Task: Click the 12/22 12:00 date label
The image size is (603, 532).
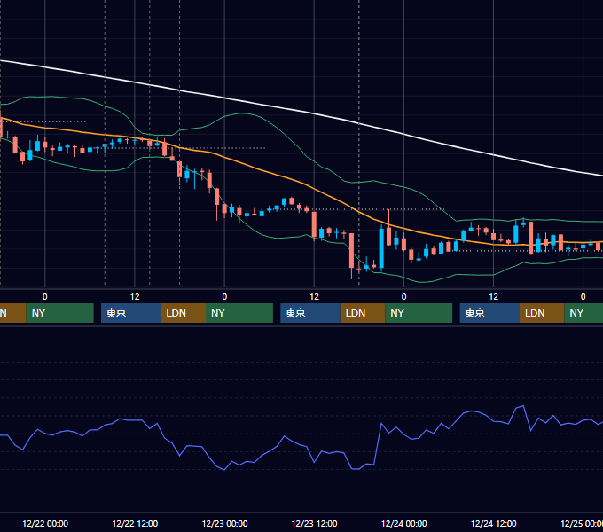Action: [135, 523]
